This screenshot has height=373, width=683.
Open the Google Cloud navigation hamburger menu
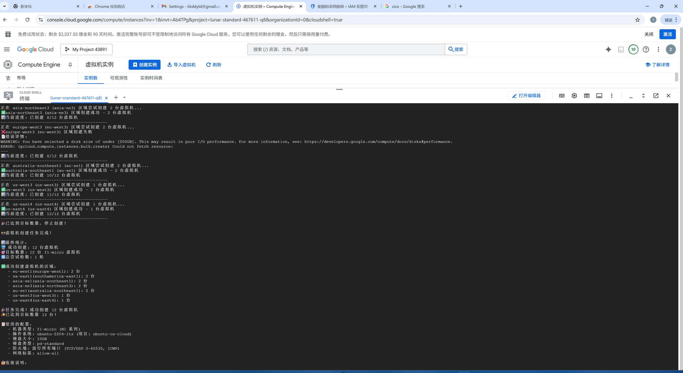pos(7,49)
